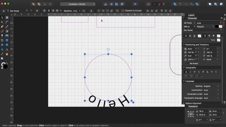Select the Pen tool
Image resolution: width=226 pixels, height=127 pixels.
[2, 27]
